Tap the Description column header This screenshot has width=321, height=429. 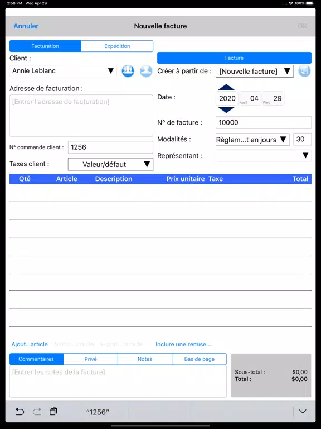pos(114,179)
